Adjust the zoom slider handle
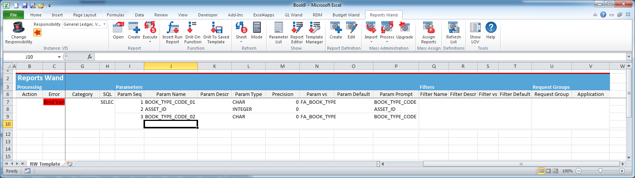Image resolution: width=635 pixels, height=178 pixels. 600,171
